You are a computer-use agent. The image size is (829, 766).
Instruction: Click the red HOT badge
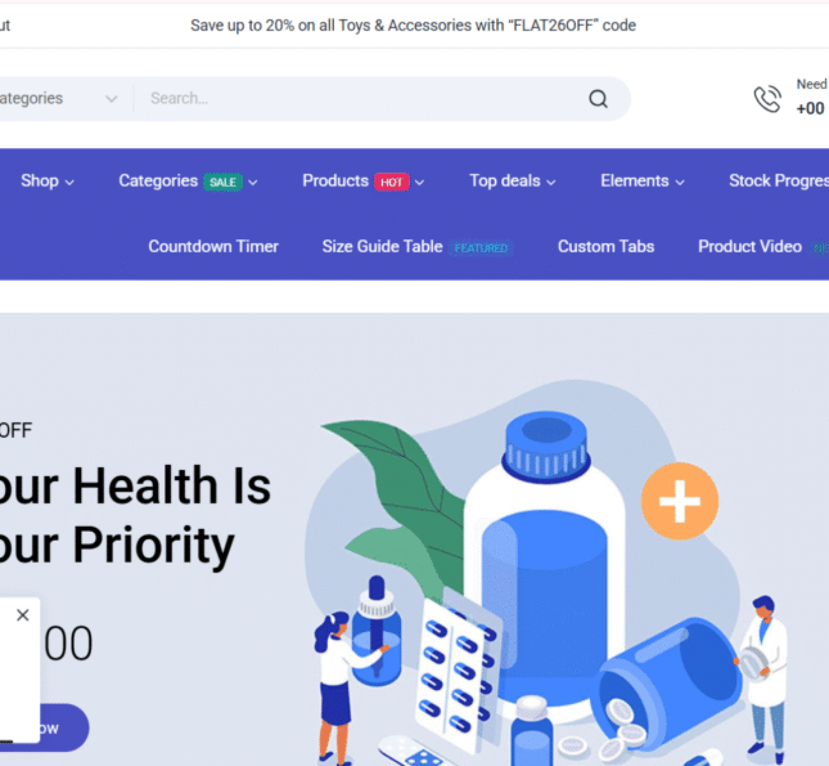coord(392,182)
